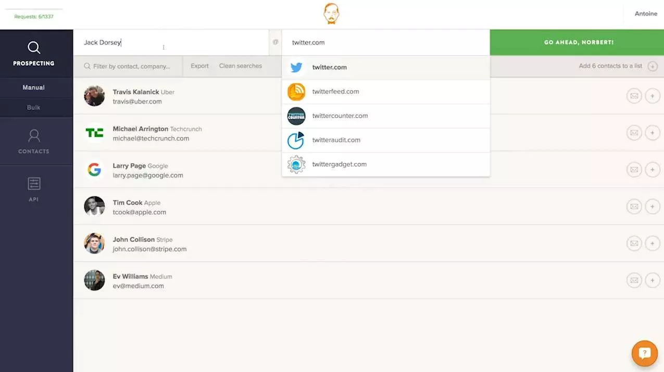Click the john.collison@stripe.com email
This screenshot has height=372, width=664.
(x=149, y=250)
